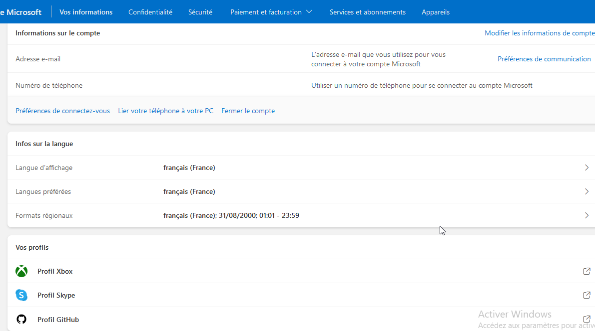Click the Numéro de téléphone label
597x331 pixels.
[49, 86]
